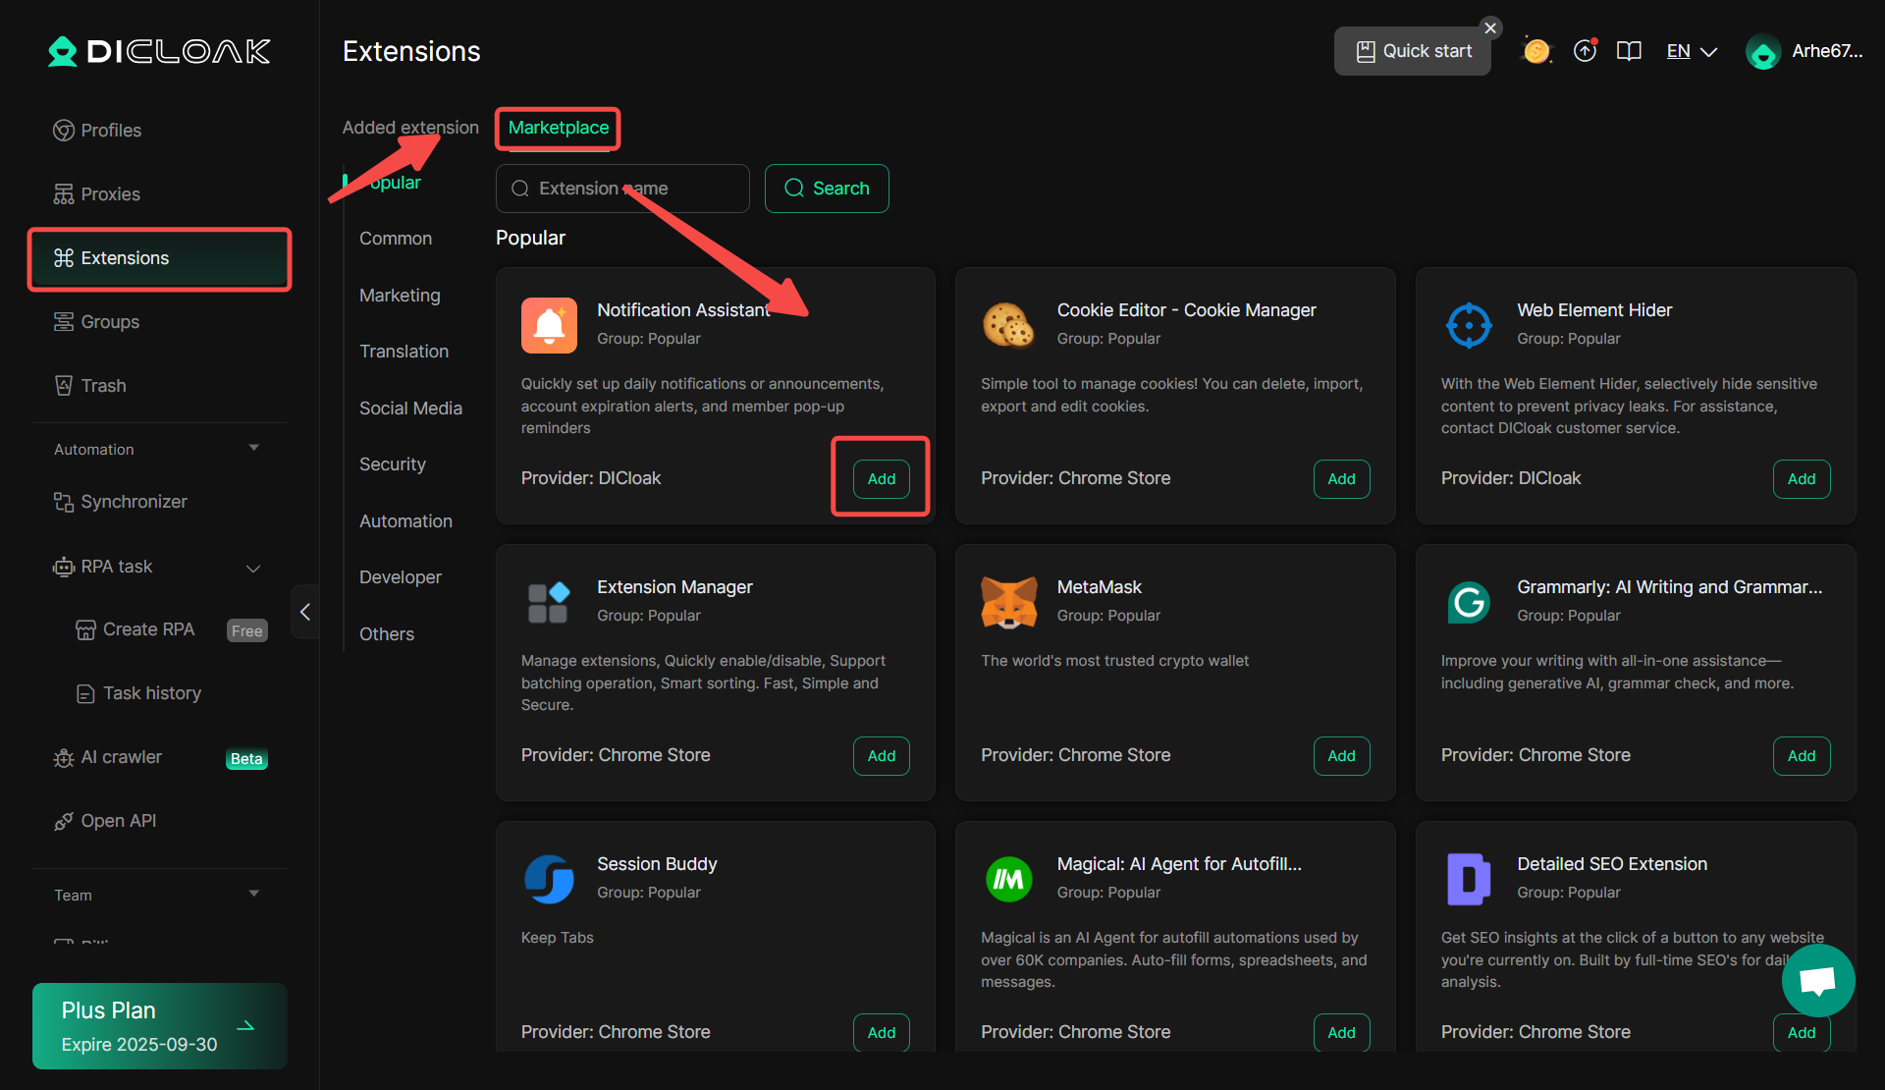The height and width of the screenshot is (1090, 1885).
Task: Click the Session Buddy title text
Action: (x=657, y=864)
